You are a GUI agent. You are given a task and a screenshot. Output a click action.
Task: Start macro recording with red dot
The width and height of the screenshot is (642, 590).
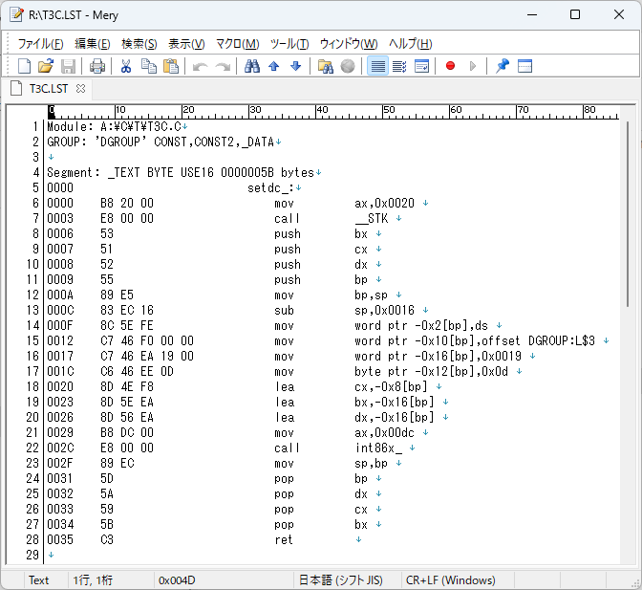(450, 66)
